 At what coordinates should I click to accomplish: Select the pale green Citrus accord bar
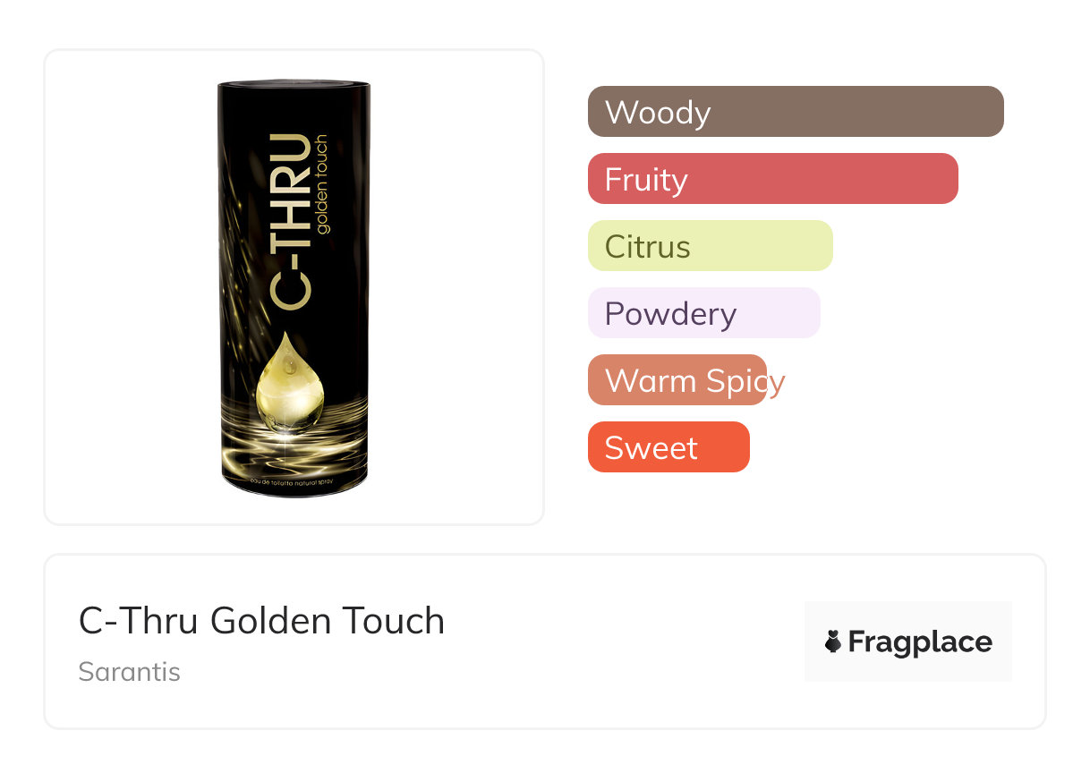(710, 246)
